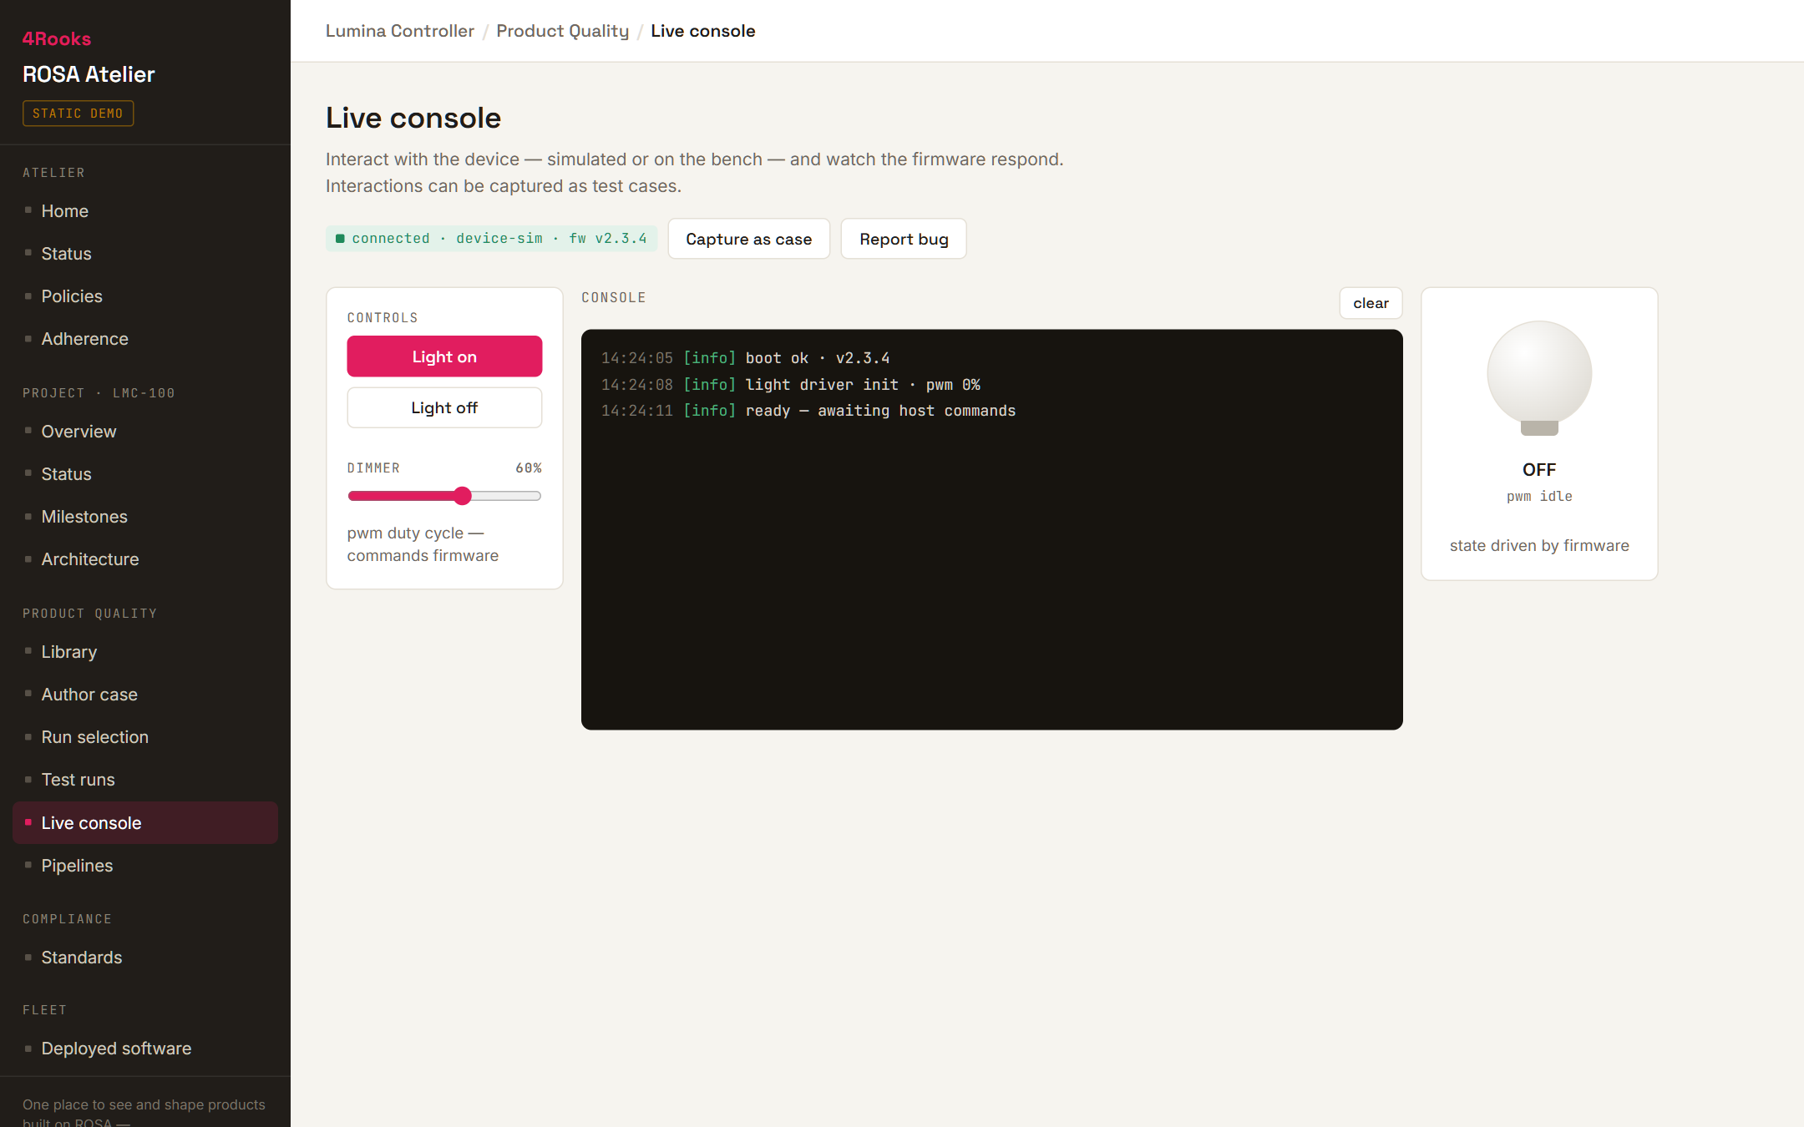Click the Live console page heading

413,118
